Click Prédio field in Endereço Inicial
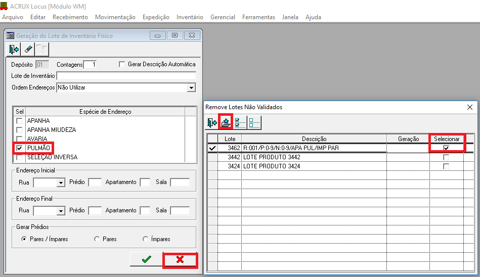This screenshot has width=480, height=277. 95,182
